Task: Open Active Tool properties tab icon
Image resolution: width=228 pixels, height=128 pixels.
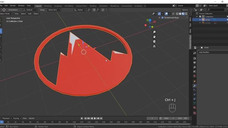Action: click(x=195, y=53)
